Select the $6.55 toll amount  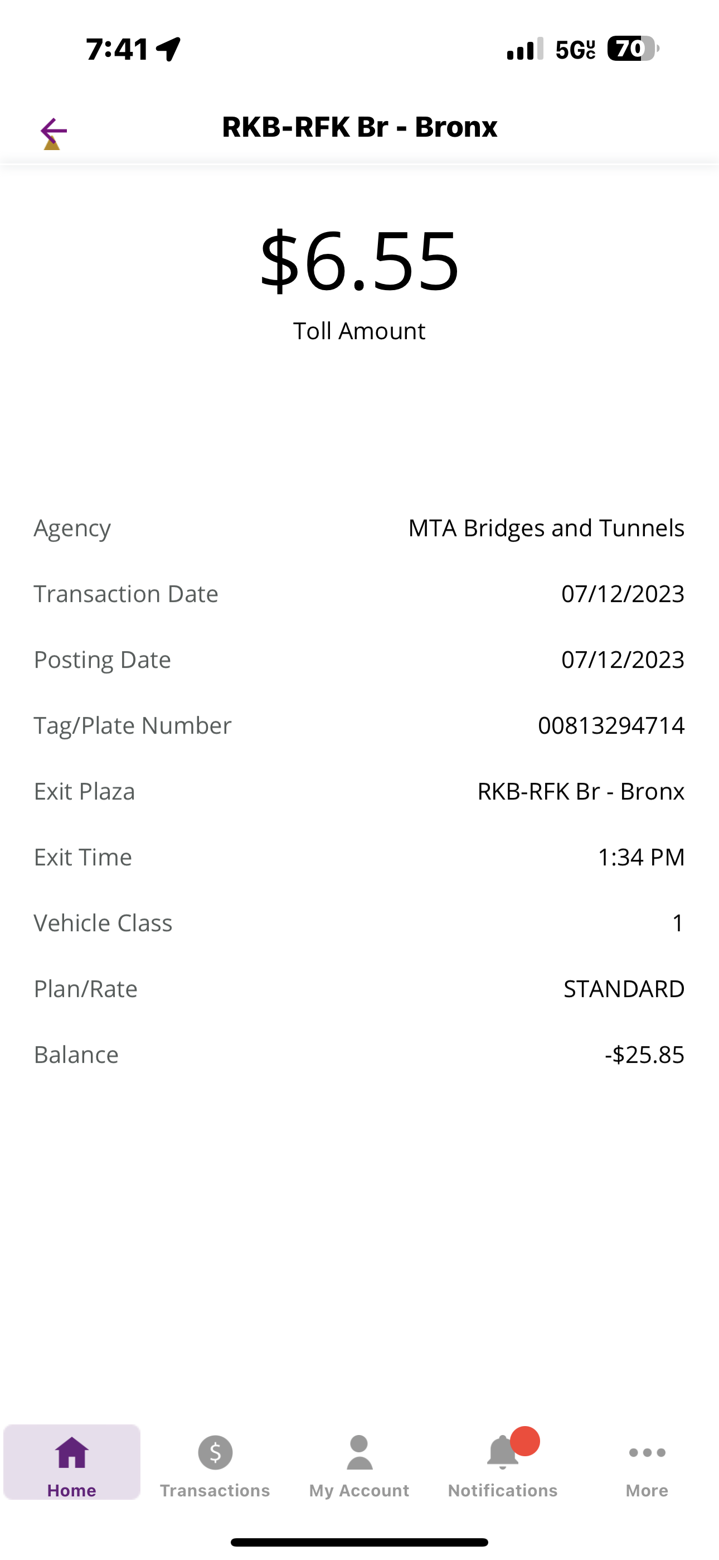[x=359, y=261]
